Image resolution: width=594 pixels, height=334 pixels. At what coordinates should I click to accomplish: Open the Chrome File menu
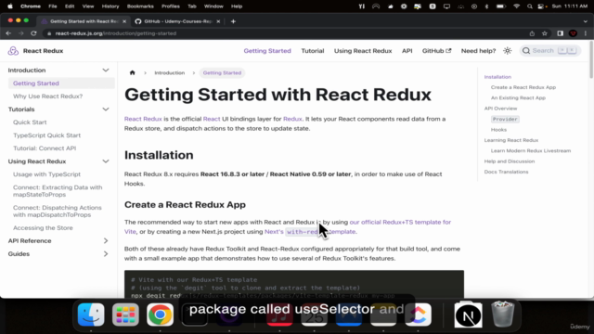(x=53, y=6)
